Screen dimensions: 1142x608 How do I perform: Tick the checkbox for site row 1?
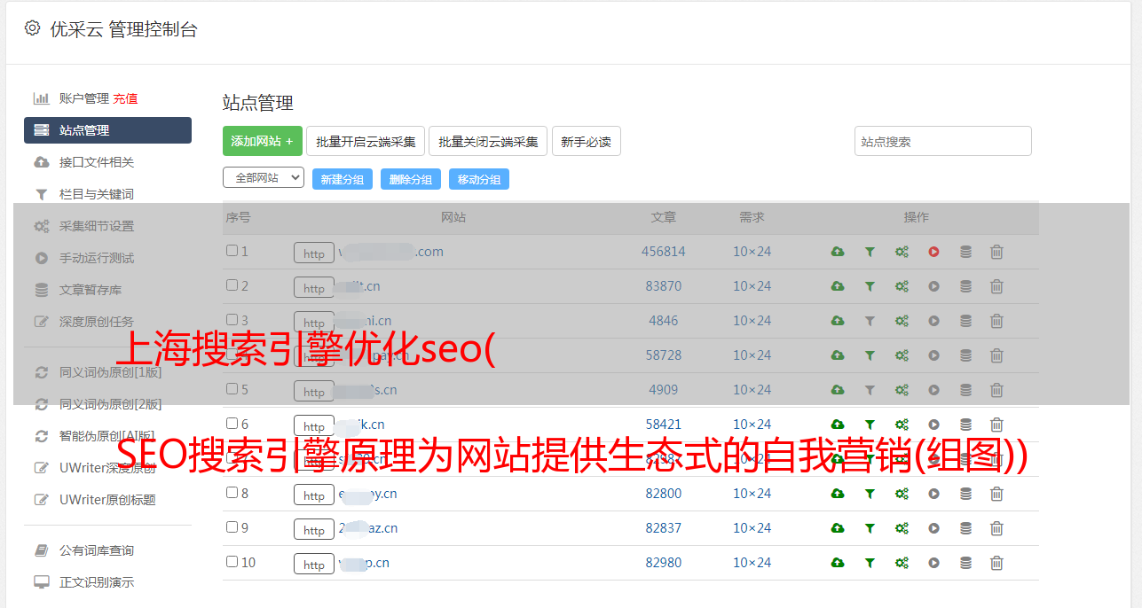point(232,251)
